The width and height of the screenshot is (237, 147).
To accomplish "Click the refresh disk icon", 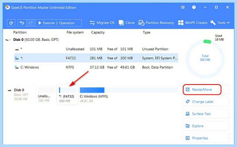I will coord(11,23).
